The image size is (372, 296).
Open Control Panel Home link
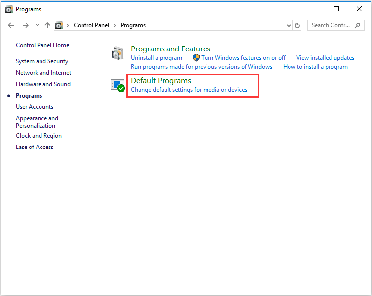pyautogui.click(x=42, y=45)
